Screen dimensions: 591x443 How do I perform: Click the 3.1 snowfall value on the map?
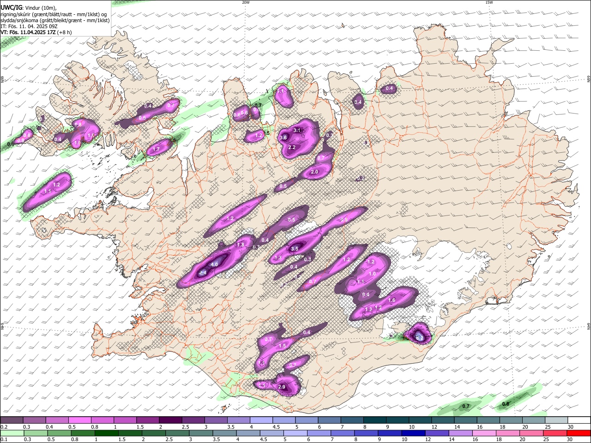[297, 131]
